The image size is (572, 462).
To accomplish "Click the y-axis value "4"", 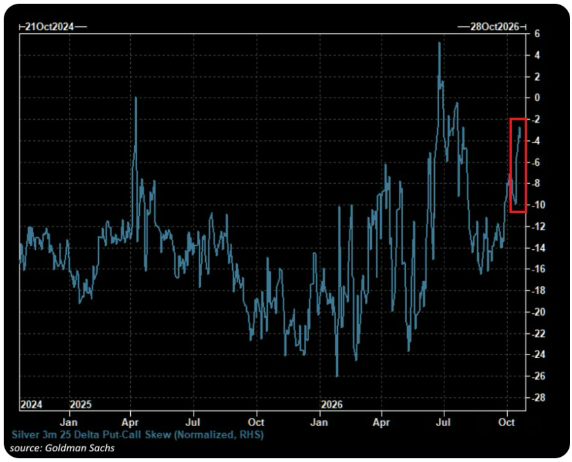I will click(537, 55).
